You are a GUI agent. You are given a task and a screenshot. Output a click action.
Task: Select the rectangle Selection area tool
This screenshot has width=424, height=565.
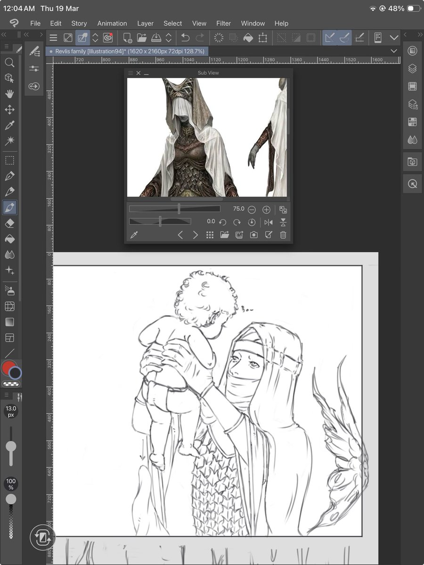point(9,161)
